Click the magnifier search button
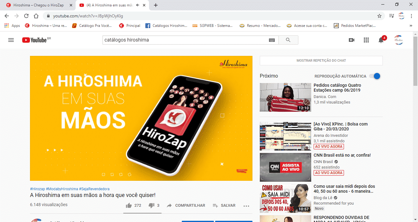The height and width of the screenshot is (222, 418). tap(288, 40)
